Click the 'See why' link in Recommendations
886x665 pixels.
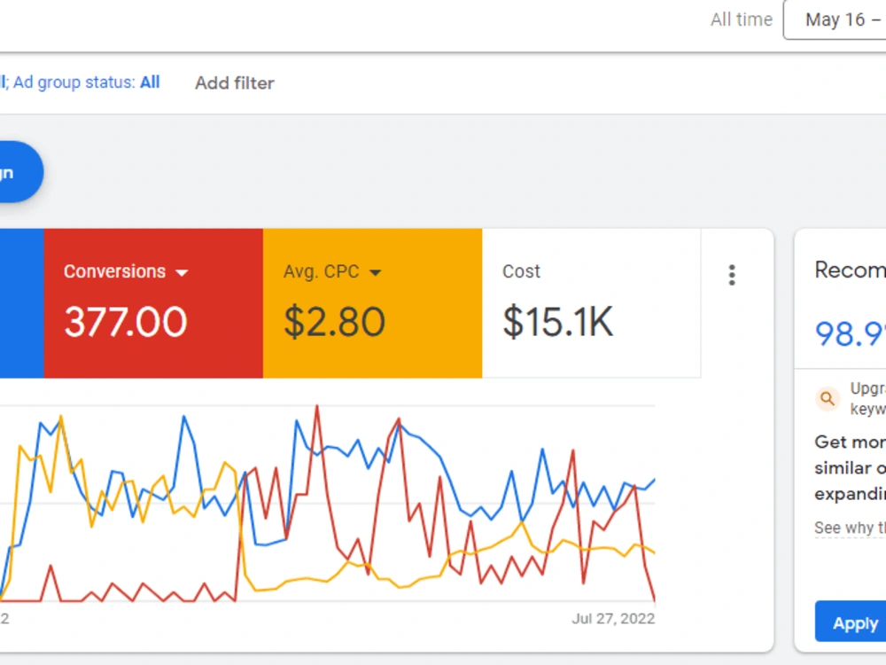(850, 528)
